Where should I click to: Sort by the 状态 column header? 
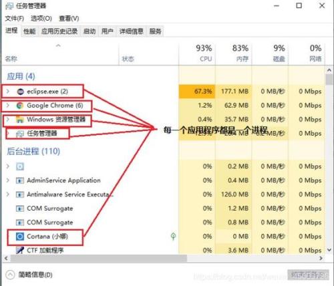point(148,54)
